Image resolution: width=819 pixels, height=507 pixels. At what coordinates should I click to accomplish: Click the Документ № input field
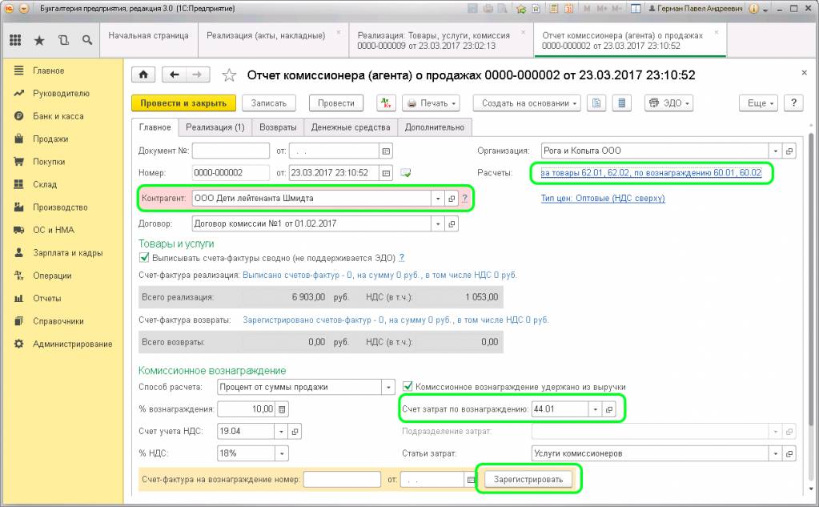[231, 151]
